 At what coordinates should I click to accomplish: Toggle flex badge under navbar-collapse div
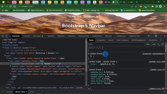[x=14, y=77]
